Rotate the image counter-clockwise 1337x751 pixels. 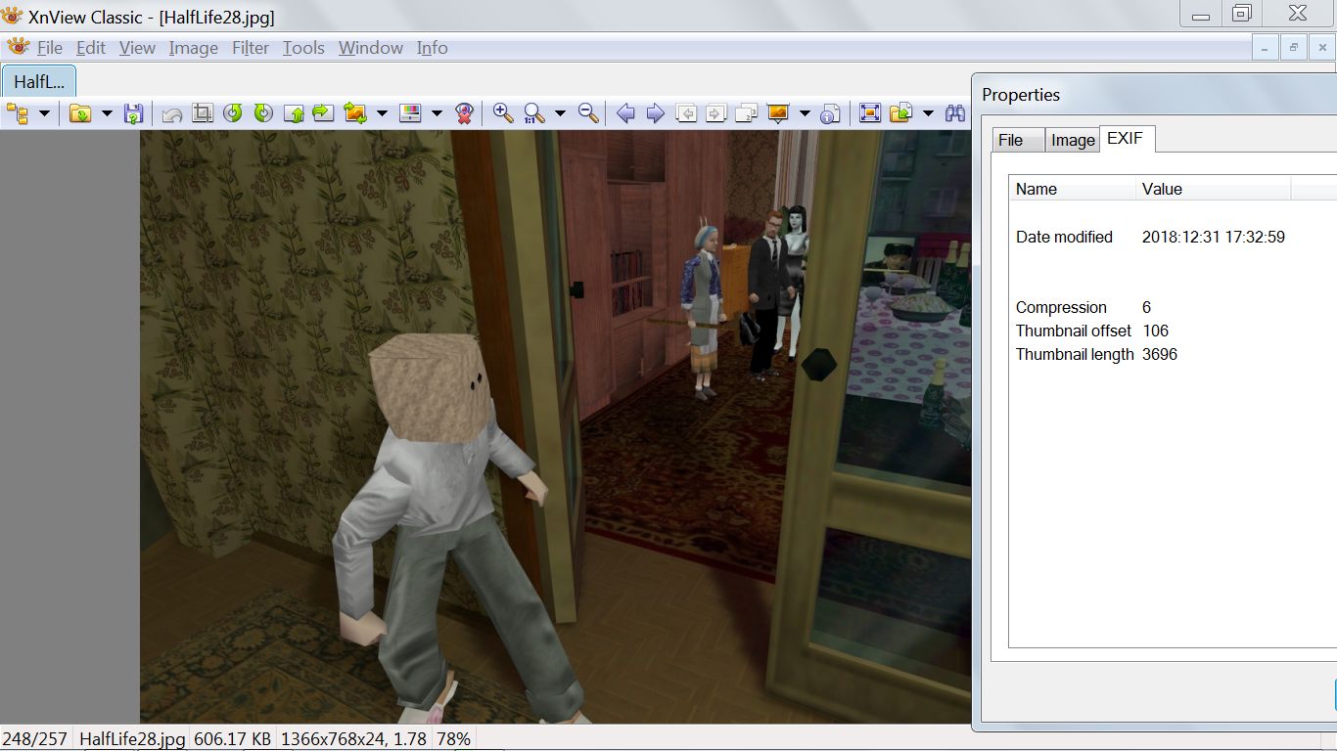[233, 113]
